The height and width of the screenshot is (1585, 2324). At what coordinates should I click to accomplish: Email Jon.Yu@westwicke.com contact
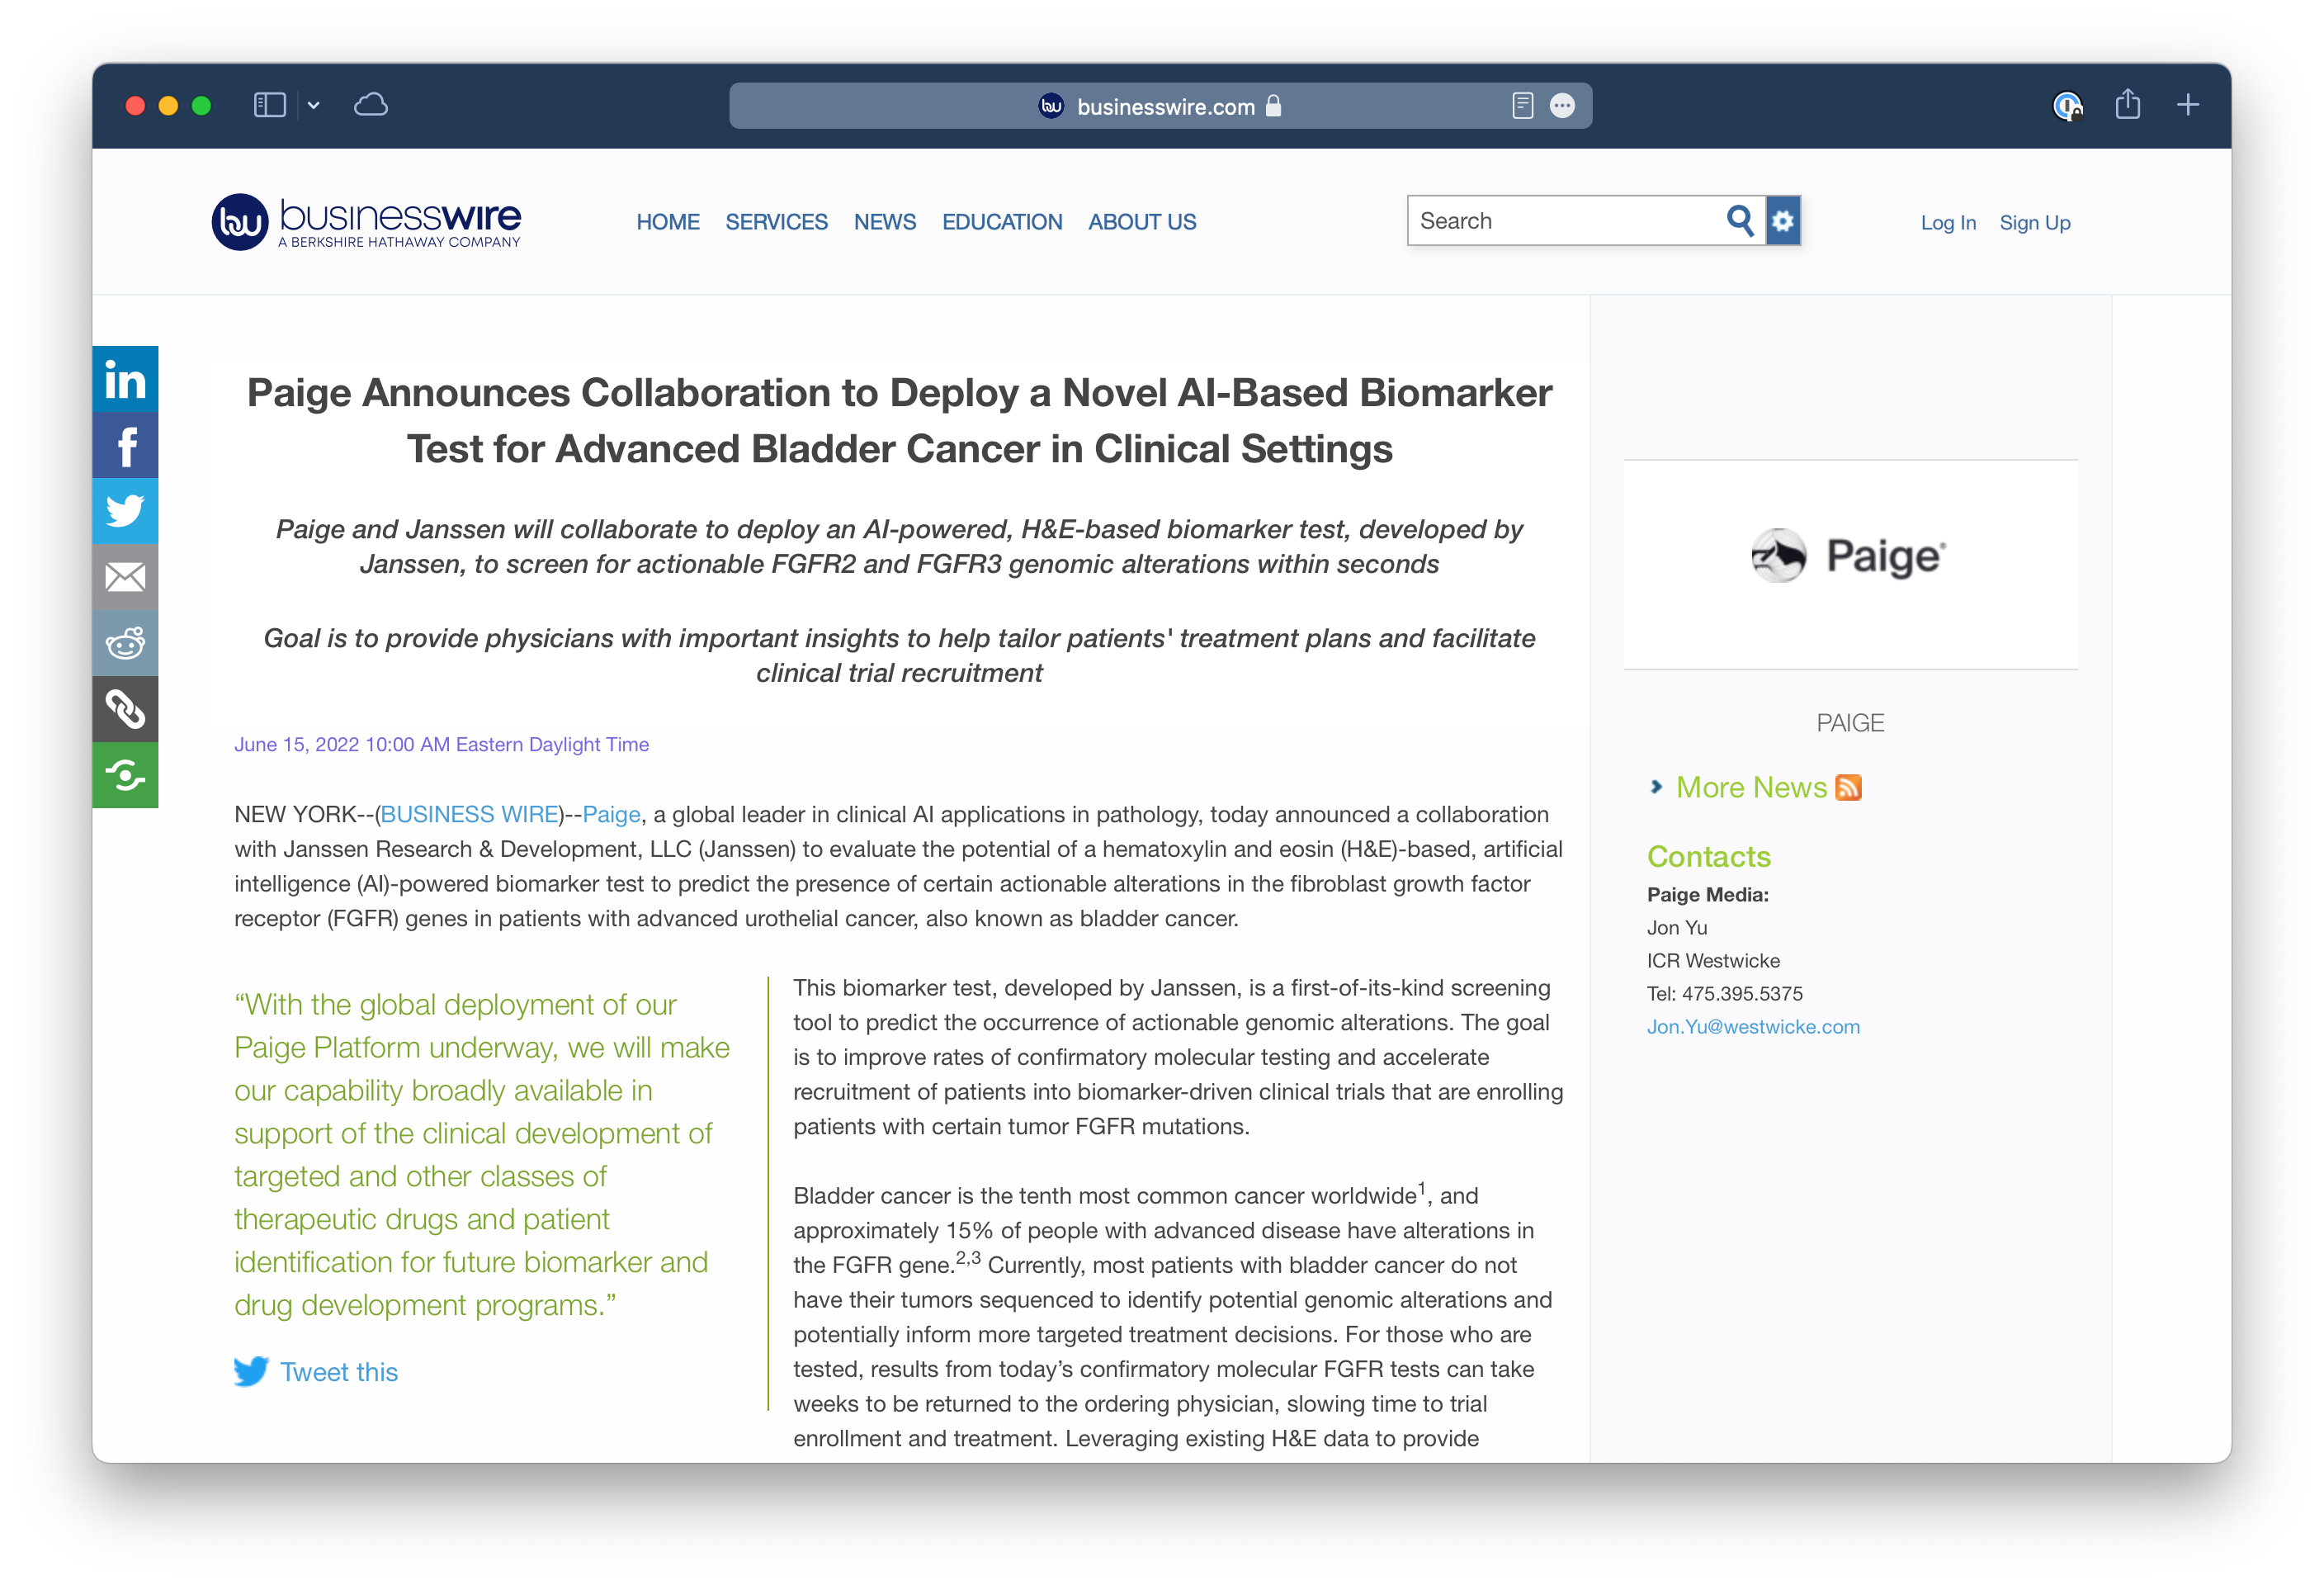pos(1753,1027)
